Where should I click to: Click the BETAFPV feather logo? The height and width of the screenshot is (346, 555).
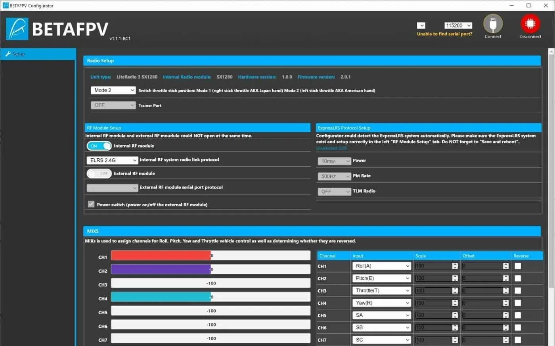[17, 29]
